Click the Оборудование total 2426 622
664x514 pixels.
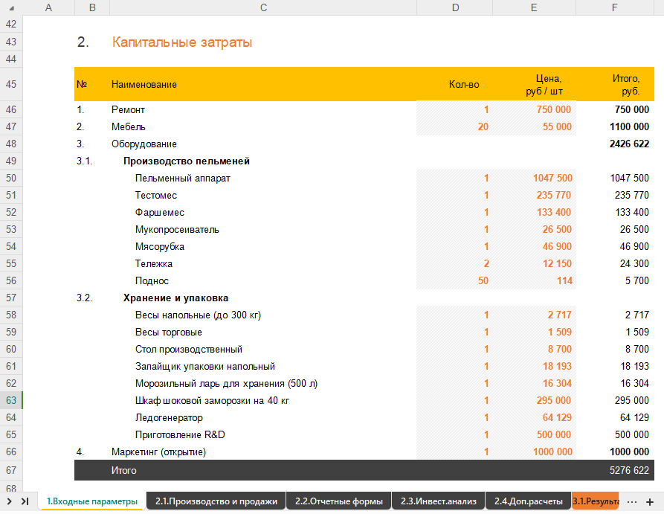click(x=629, y=144)
